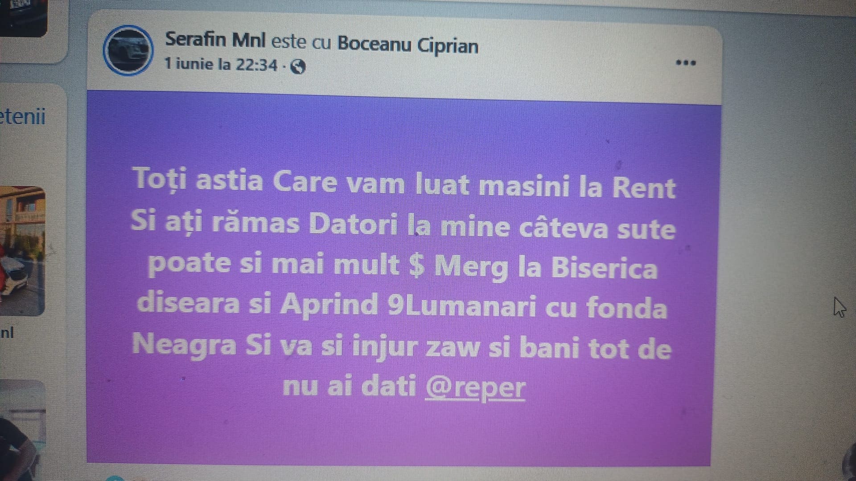Click the globe public audience icon
The width and height of the screenshot is (856, 481).
[x=298, y=67]
